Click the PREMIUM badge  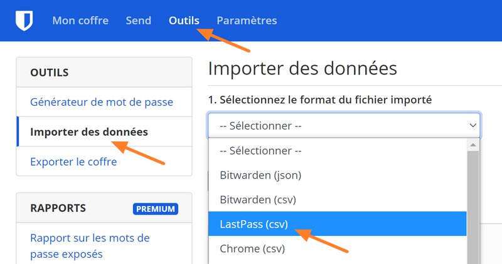(155, 208)
